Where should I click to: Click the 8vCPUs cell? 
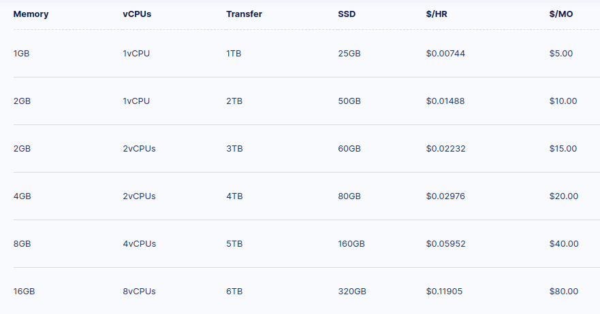(x=139, y=291)
